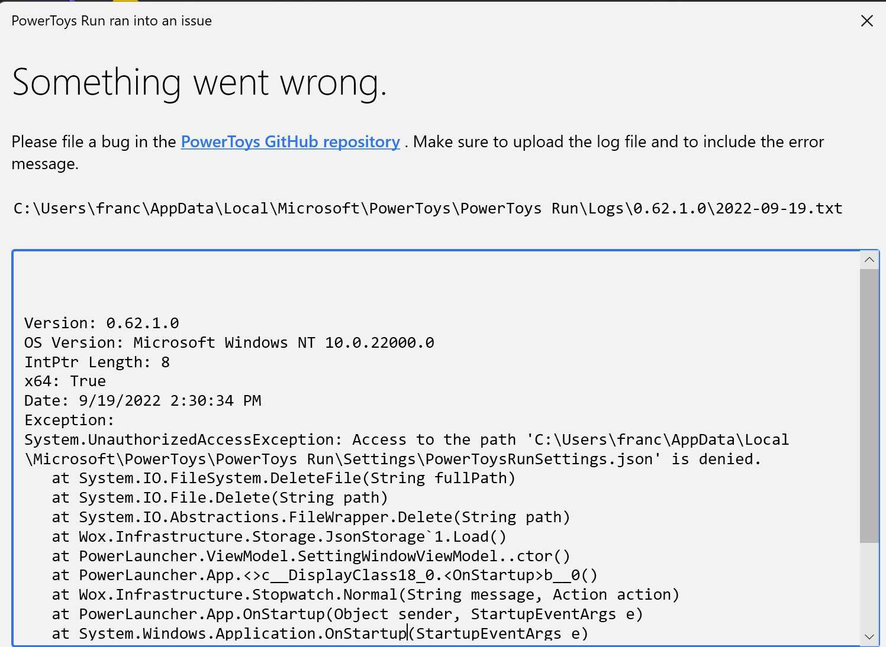Open the PowerToys GitHub repository link
Viewport: 886px width, 647px height.
pyautogui.click(x=289, y=142)
